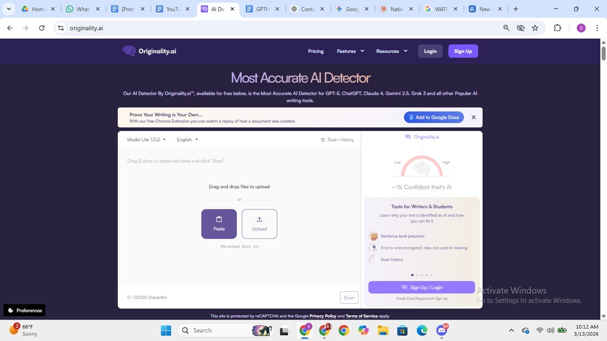This screenshot has height=341, width=607.
Task: Switch to the Gemini Goog tab
Action: (x=352, y=9)
